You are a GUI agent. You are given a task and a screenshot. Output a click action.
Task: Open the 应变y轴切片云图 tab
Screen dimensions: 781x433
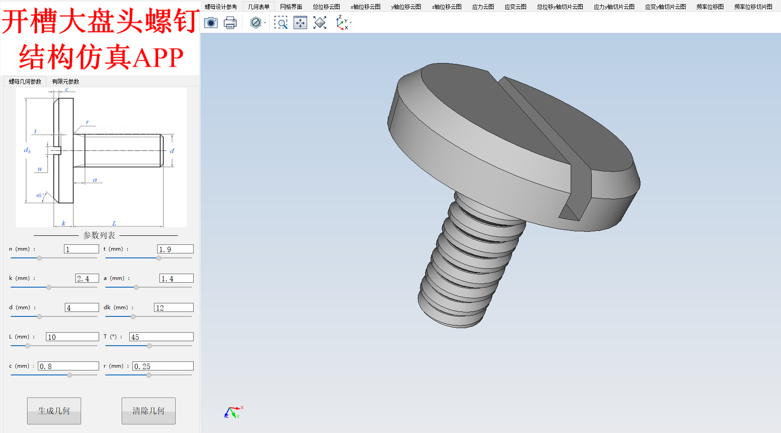tap(666, 7)
